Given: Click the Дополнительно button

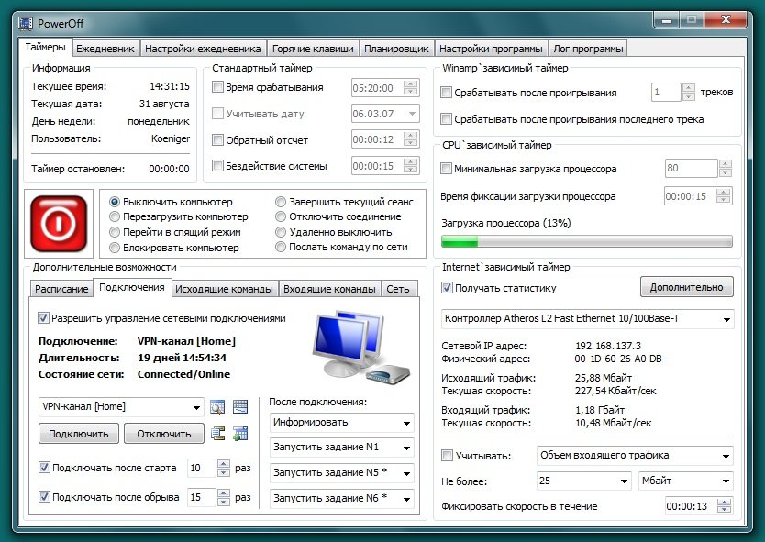Looking at the screenshot, I should 686,287.
